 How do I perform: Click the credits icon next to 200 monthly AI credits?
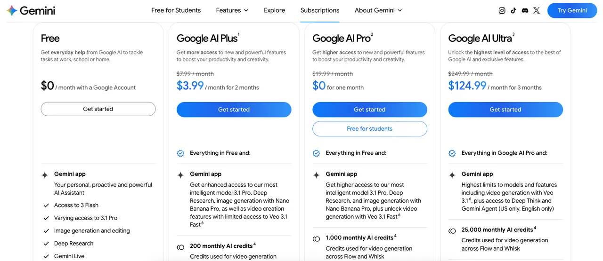point(180,247)
